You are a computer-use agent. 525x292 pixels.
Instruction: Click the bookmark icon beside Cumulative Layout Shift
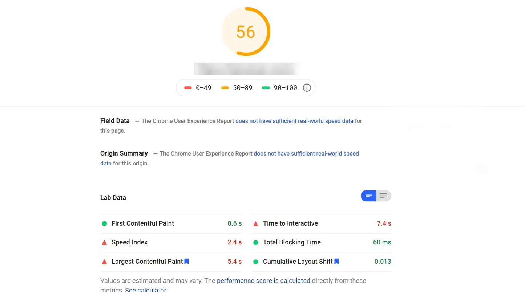337,261
